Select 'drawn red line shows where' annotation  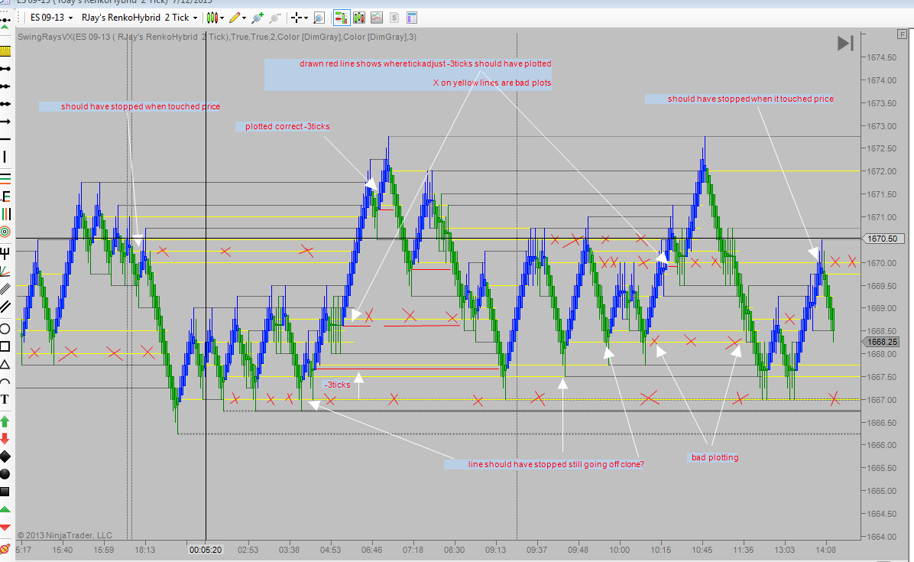coord(426,63)
